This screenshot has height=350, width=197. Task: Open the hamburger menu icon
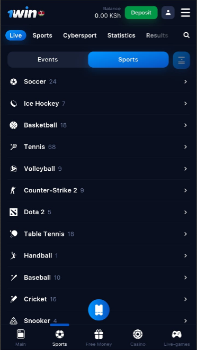(x=185, y=13)
